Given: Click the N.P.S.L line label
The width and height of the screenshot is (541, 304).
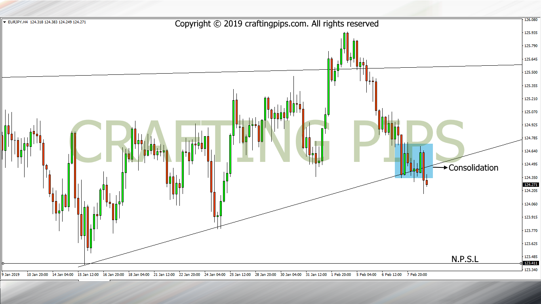Looking at the screenshot, I should (x=465, y=259).
